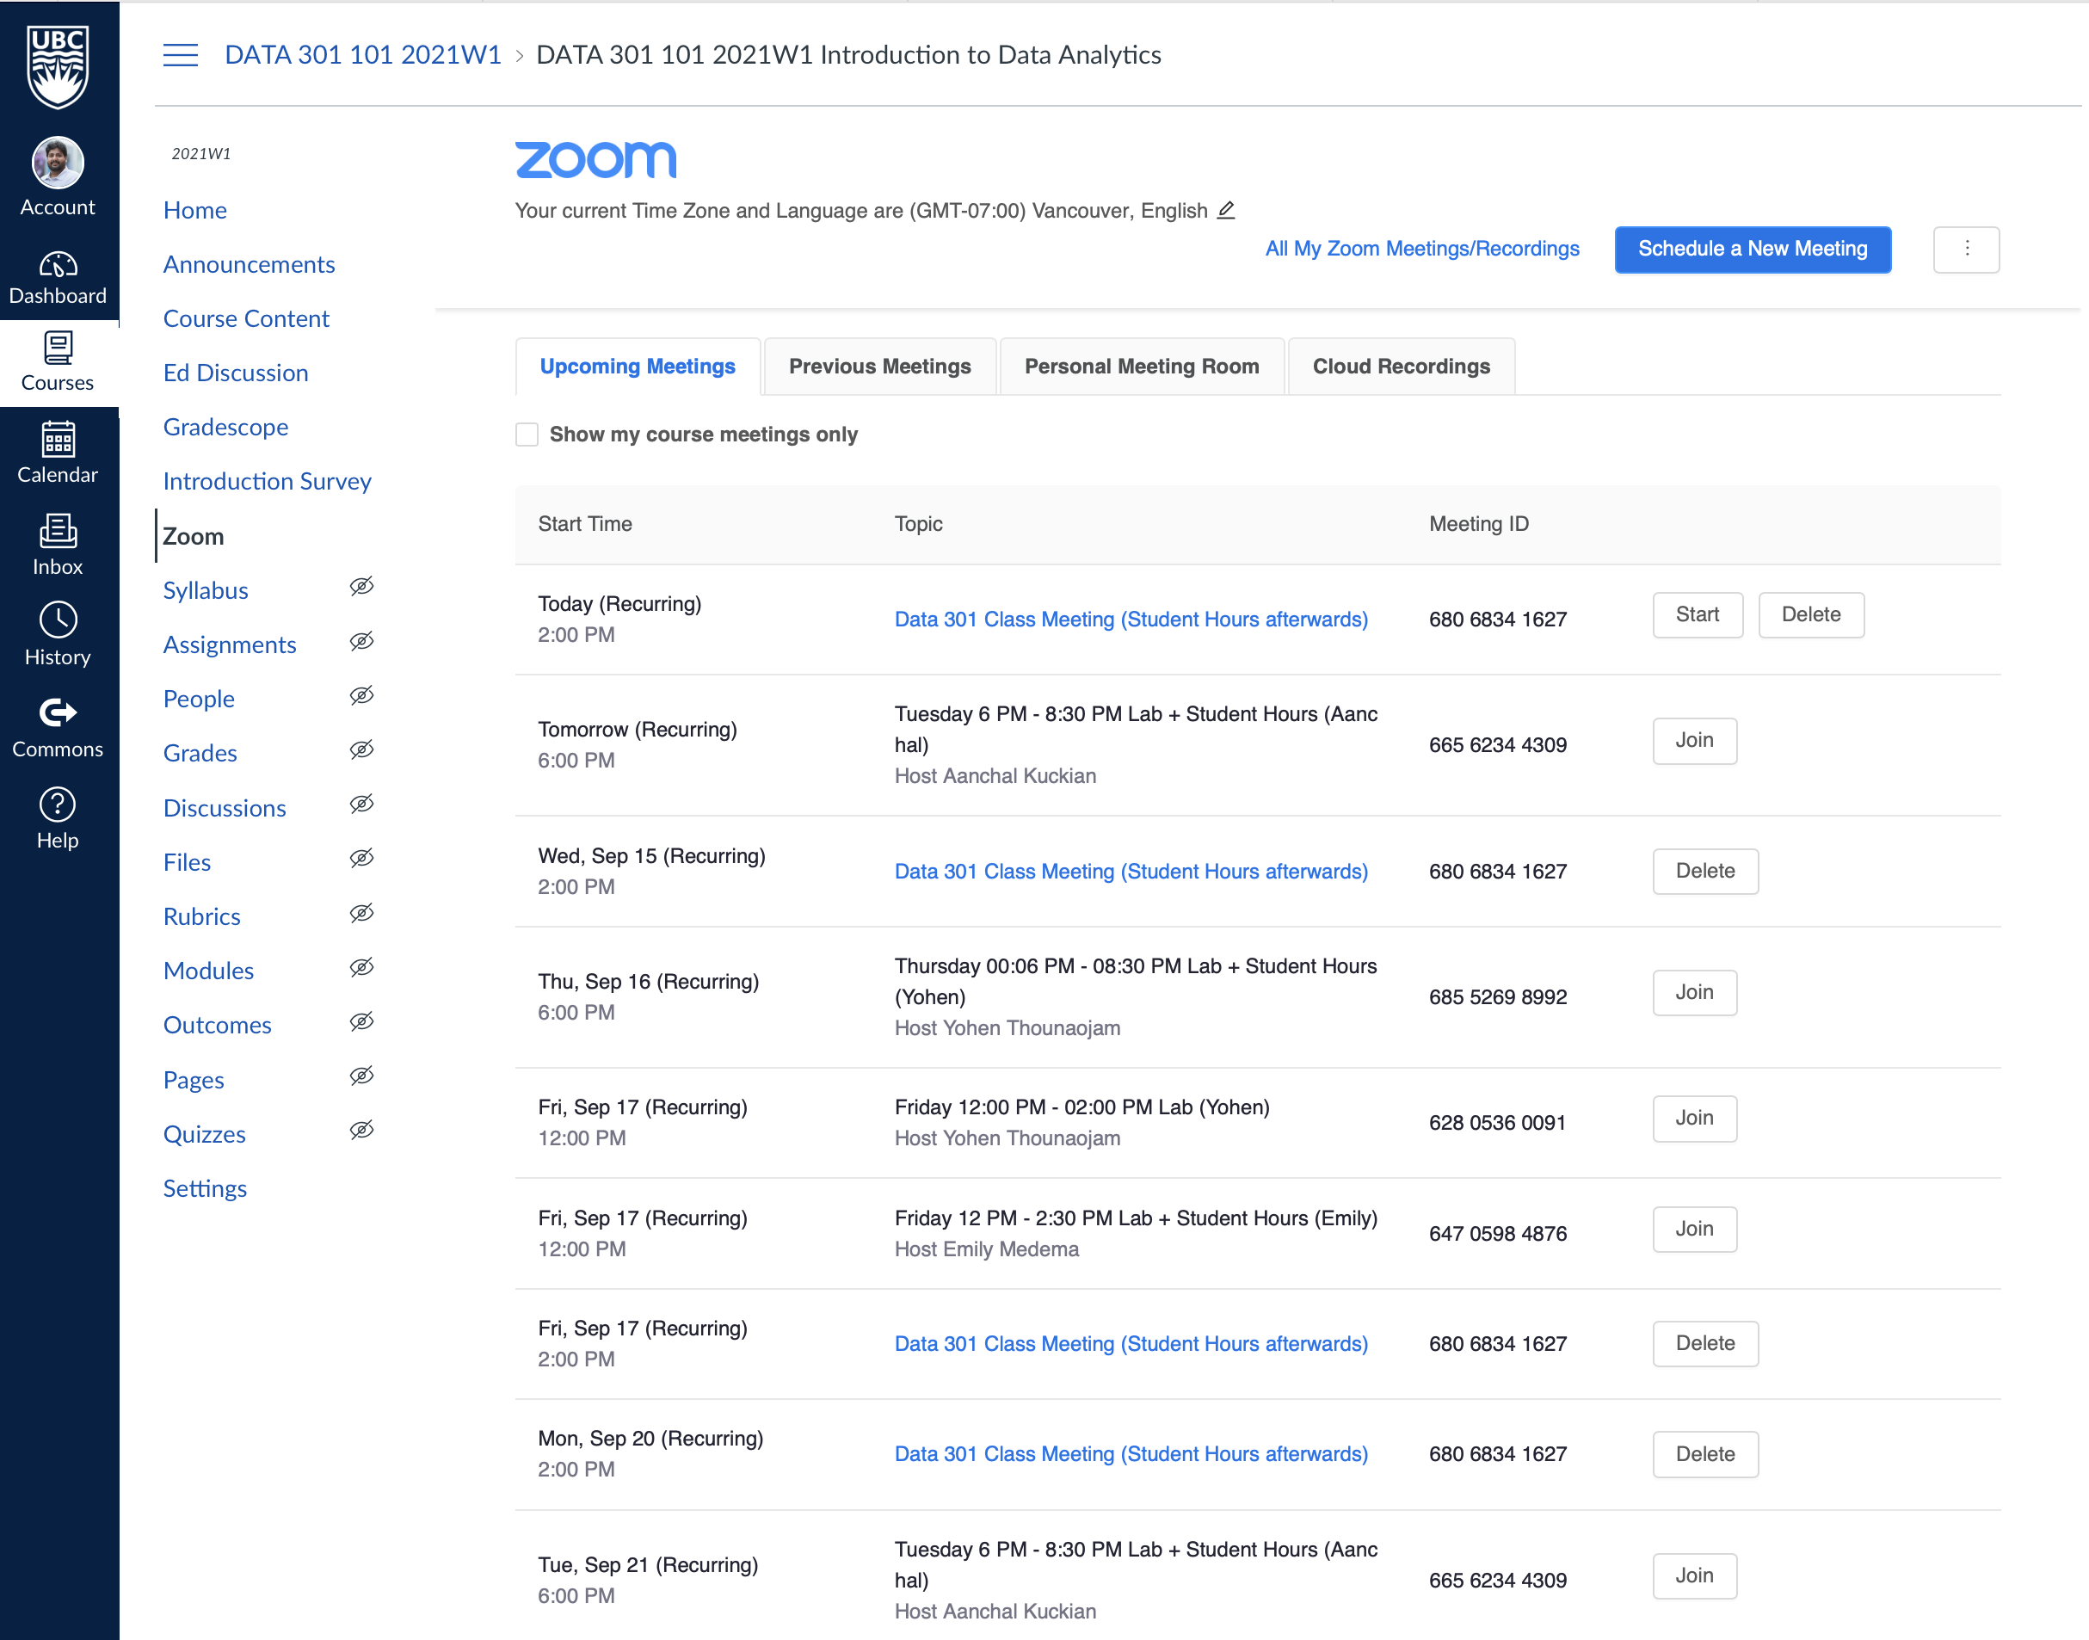Open the Calendar icon
The height and width of the screenshot is (1640, 2089).
click(x=58, y=440)
